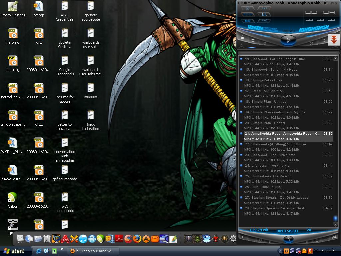Screen dimensions: 341x256
Task: Click the minus remove-files playlist button
Action: tap(251, 239)
